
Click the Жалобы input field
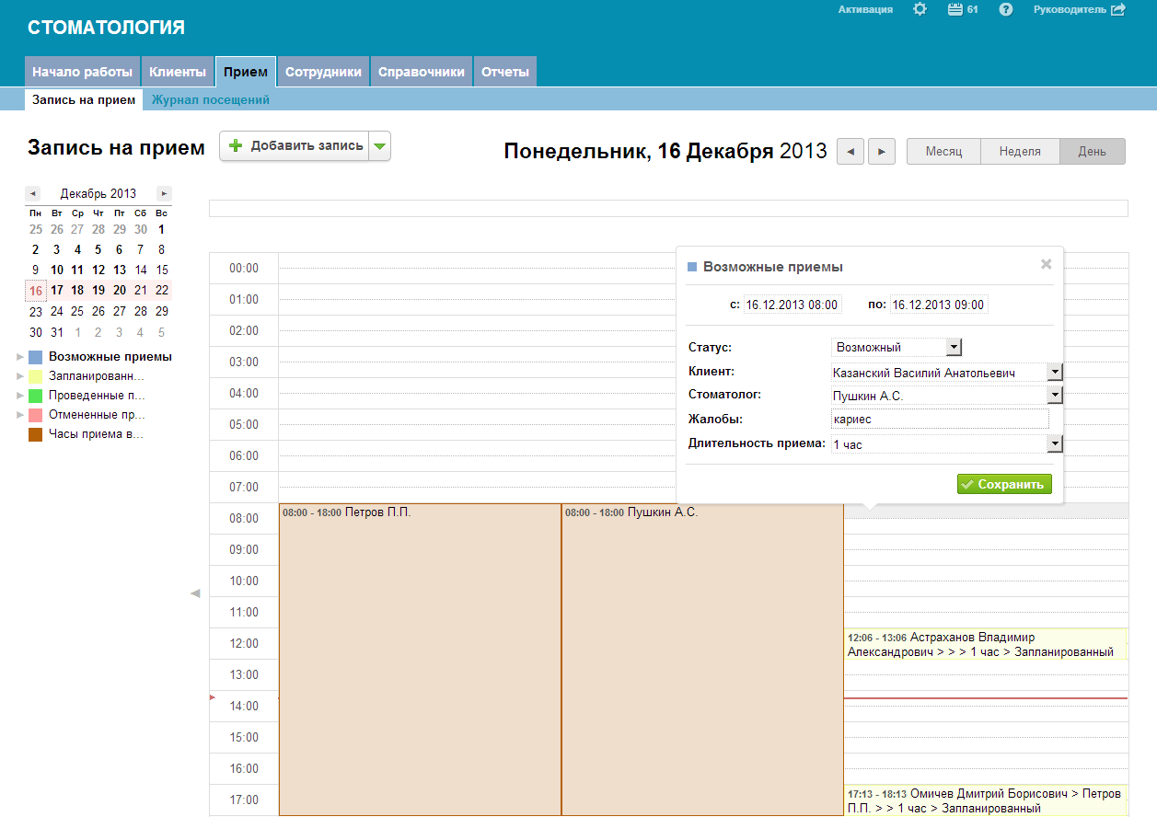point(939,420)
